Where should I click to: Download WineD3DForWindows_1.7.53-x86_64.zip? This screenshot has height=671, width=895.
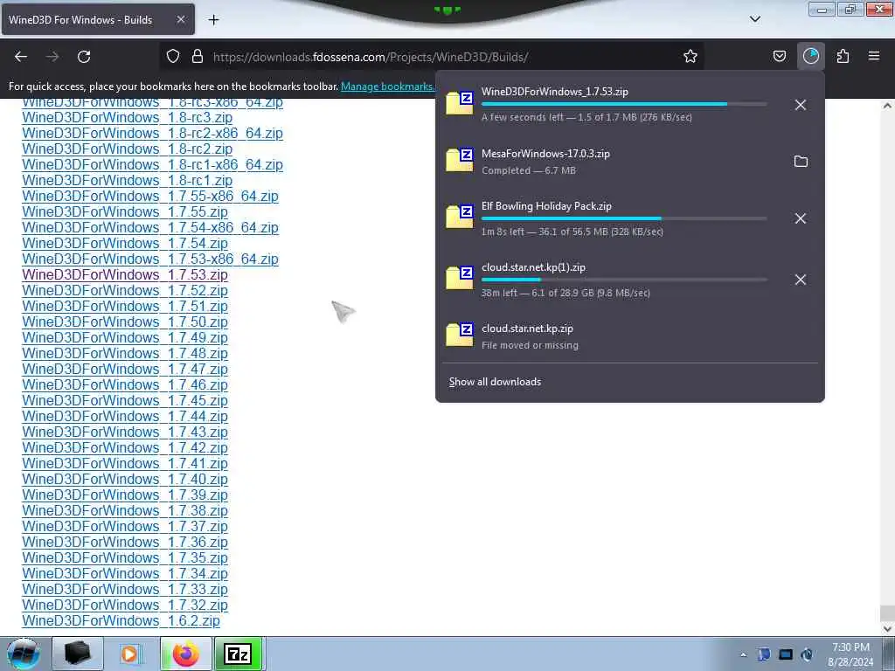(x=150, y=259)
